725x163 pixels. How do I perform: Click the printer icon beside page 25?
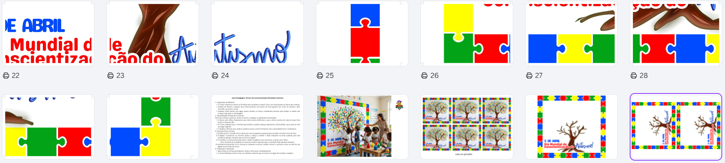click(x=320, y=76)
